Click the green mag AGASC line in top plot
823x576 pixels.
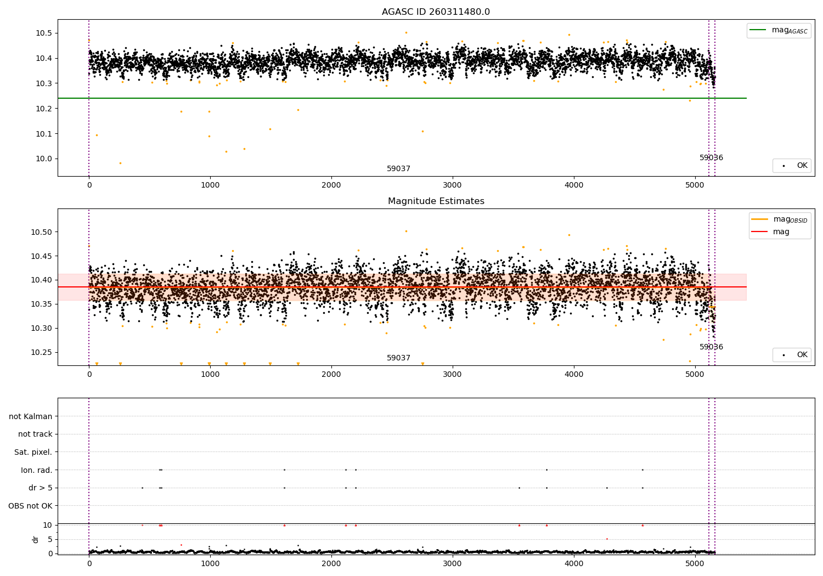(402, 98)
